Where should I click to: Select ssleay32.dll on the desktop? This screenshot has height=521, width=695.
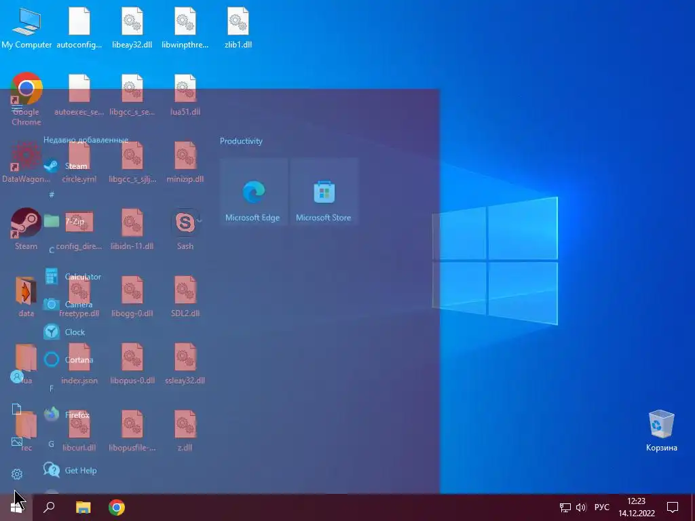coord(185,364)
